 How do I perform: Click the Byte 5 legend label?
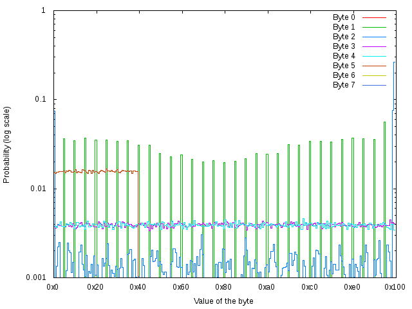pos(344,66)
